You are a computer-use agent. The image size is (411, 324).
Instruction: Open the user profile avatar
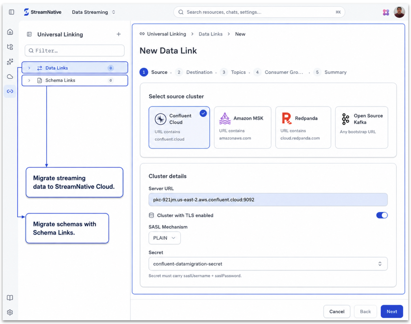(x=399, y=12)
